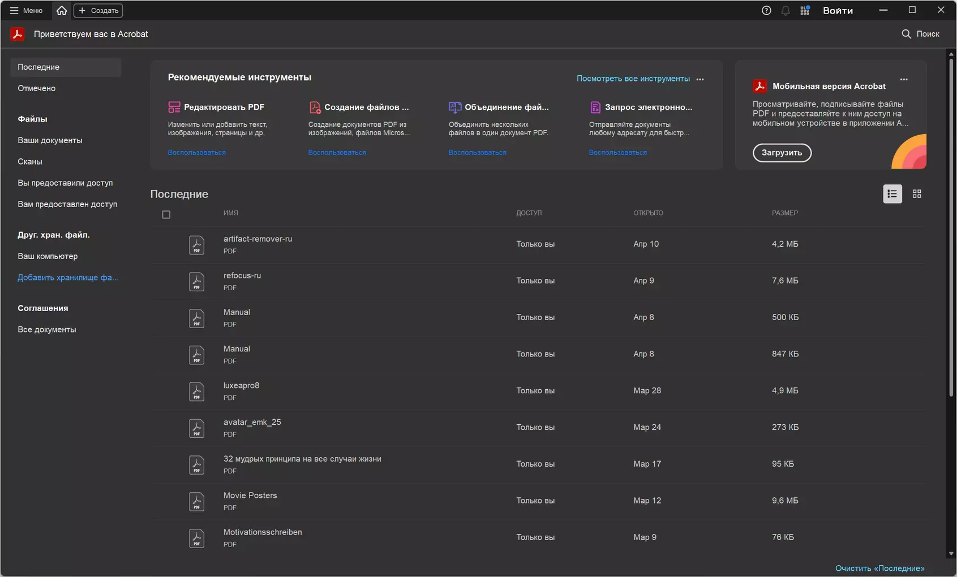This screenshot has width=957, height=577.
Task: Switch to list view of recent files
Action: tap(892, 194)
